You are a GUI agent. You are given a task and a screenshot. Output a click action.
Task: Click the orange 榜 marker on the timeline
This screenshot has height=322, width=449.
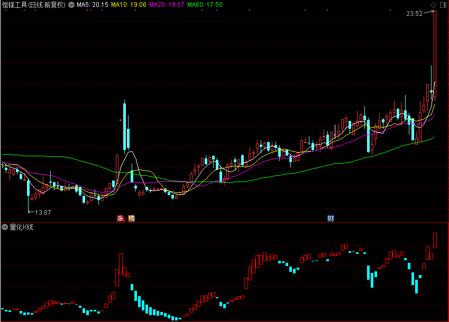click(x=131, y=219)
